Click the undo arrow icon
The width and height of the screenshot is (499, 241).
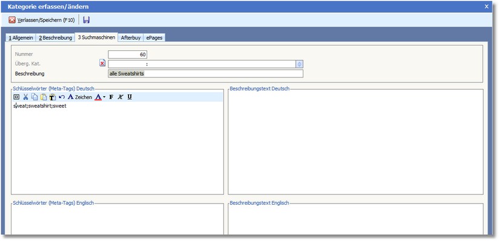[x=62, y=97]
